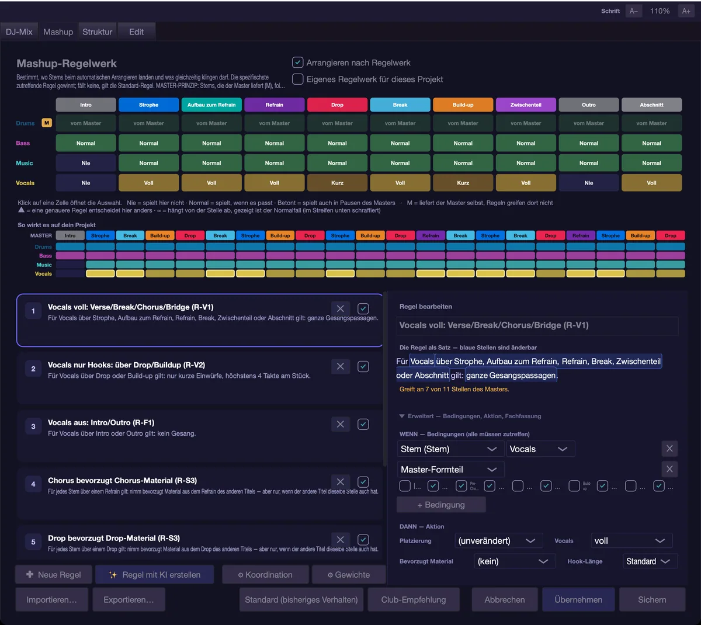Remove rule 2 Vocals nur Hooks via X

click(341, 367)
